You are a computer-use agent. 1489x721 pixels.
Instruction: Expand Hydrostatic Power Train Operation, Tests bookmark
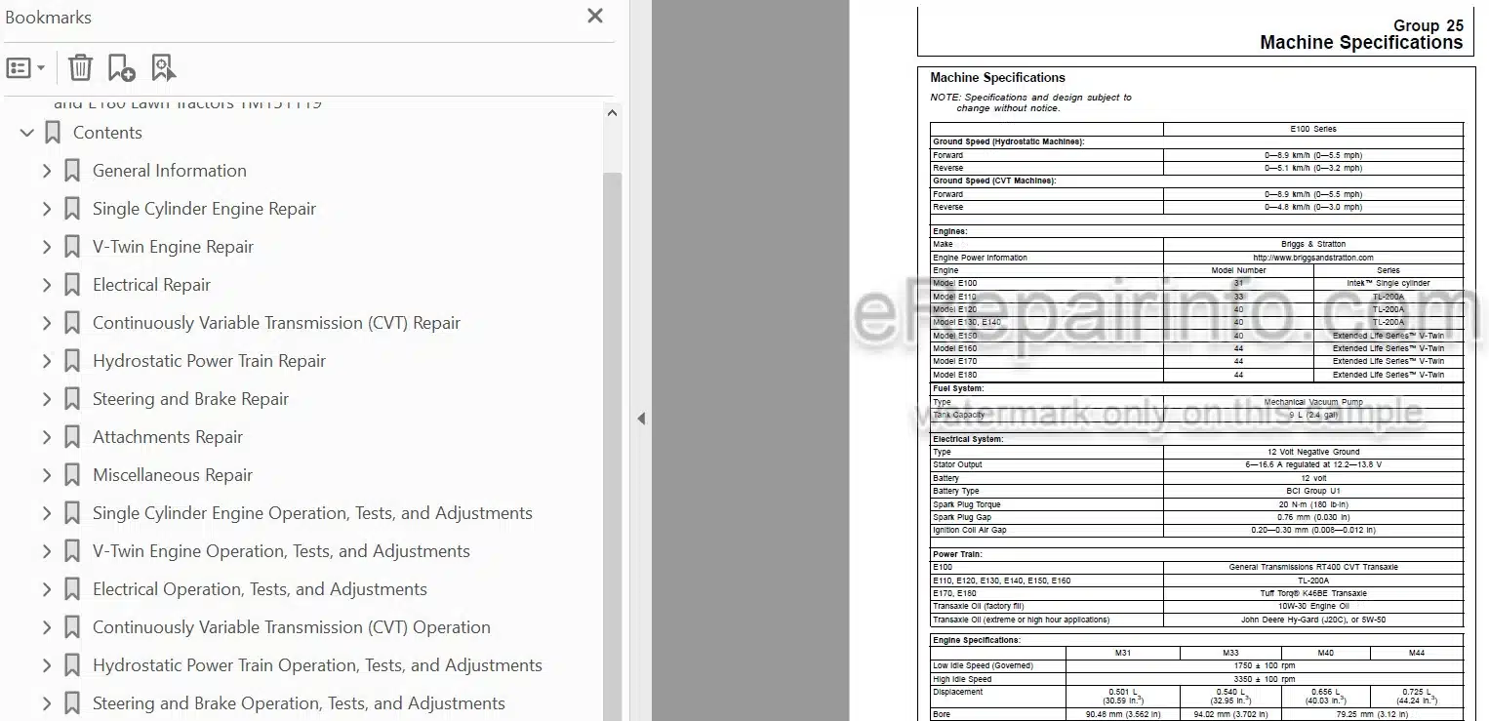tap(47, 665)
